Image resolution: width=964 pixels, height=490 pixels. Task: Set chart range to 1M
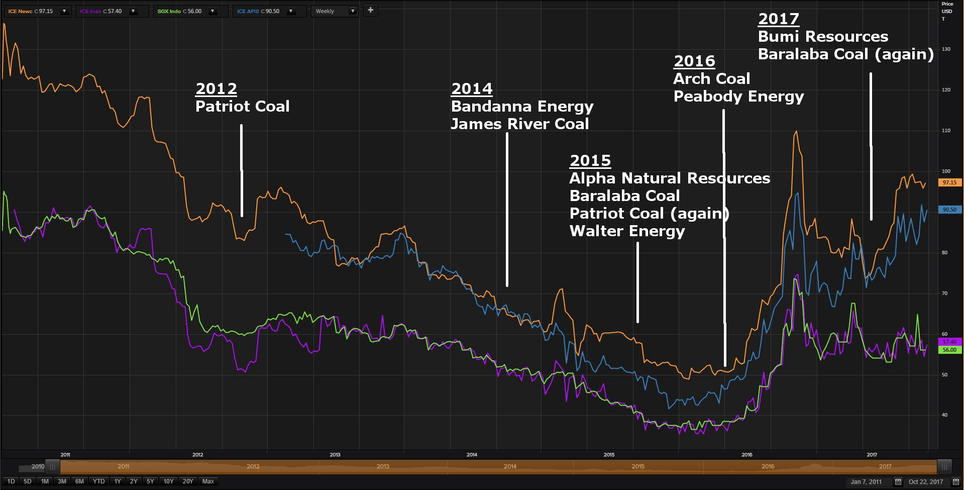click(45, 481)
